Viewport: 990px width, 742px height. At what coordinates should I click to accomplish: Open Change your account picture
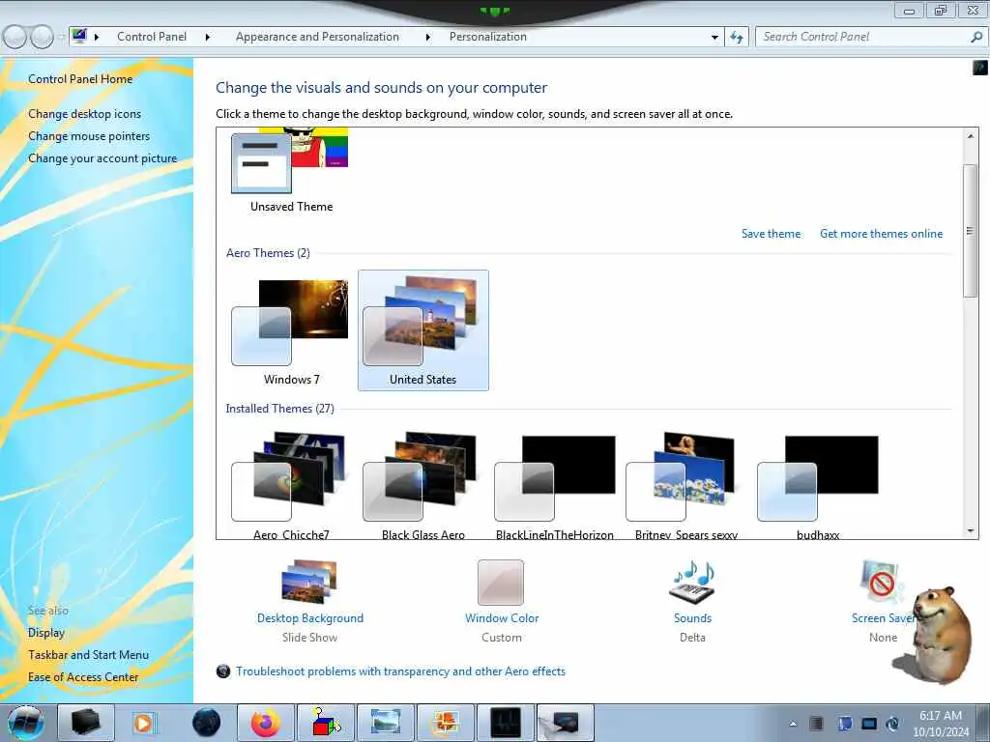pos(102,158)
